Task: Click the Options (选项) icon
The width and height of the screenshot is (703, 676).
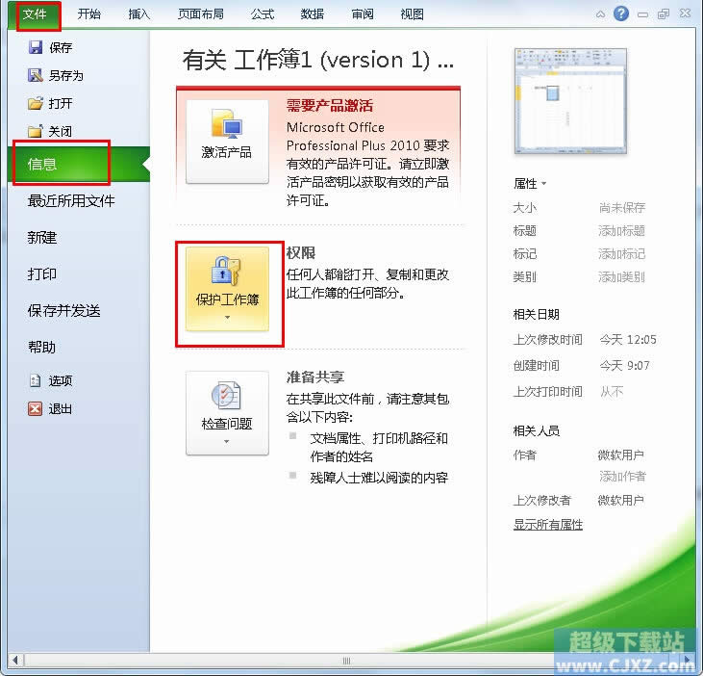Action: pyautogui.click(x=36, y=380)
